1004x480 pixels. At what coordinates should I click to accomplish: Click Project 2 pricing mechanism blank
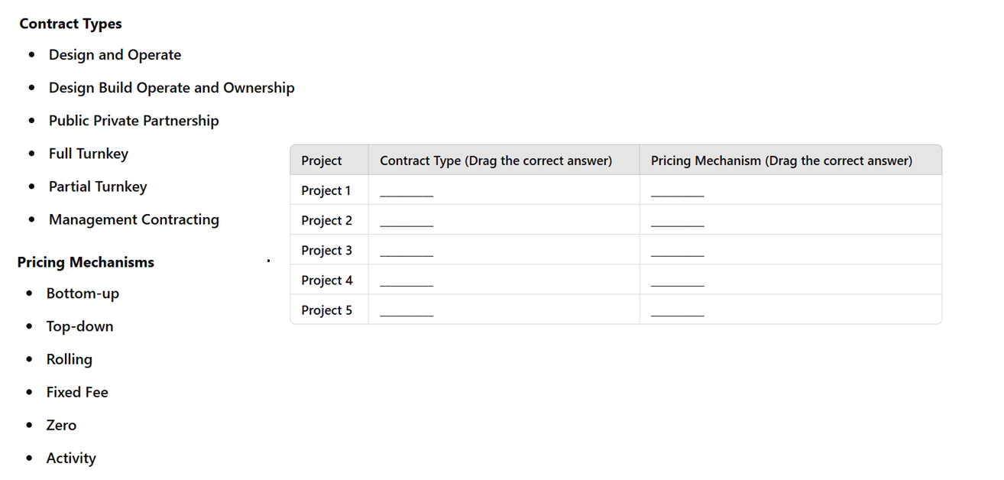(x=677, y=222)
